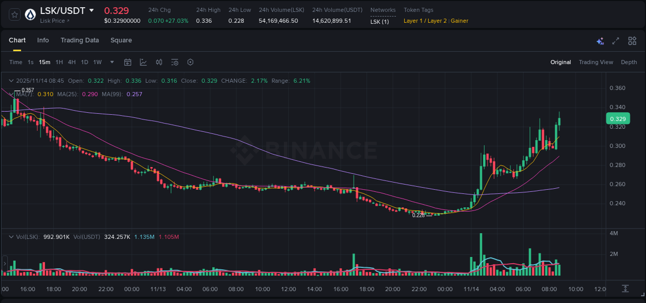Open the Lisk Price link
The height and width of the screenshot is (303, 646).
(54, 21)
